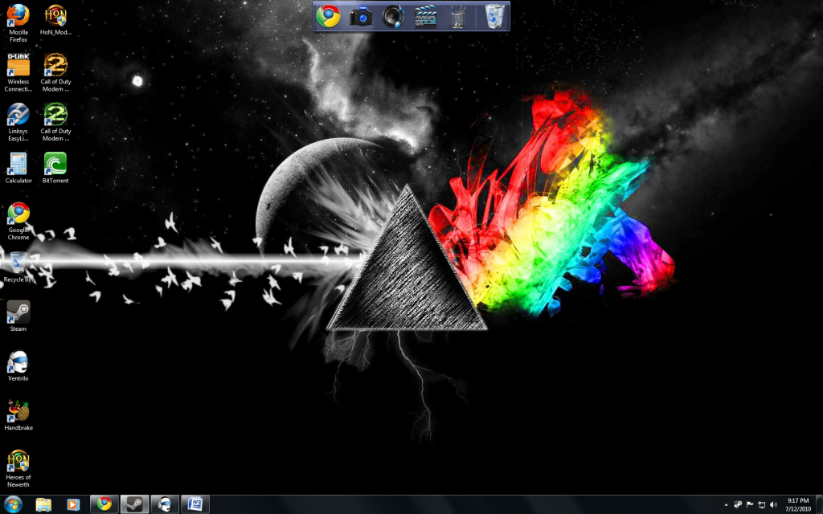Open HoN_Mod desktop shortcut
Image resolution: width=823 pixels, height=514 pixels.
coord(55,20)
